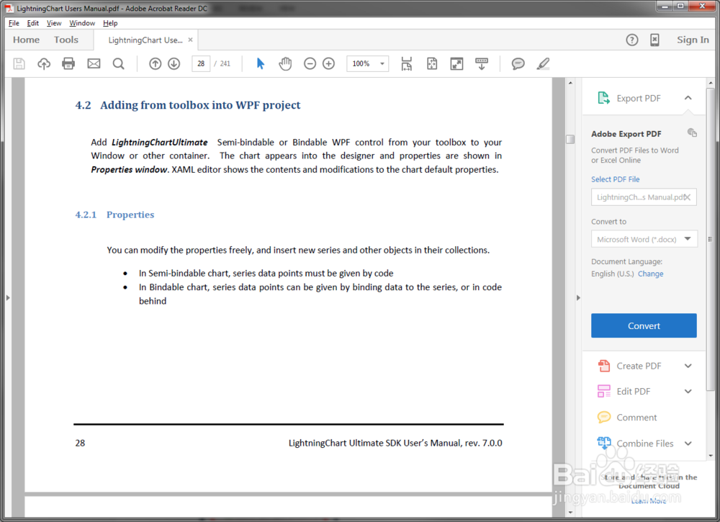
Task: Toggle read mode toolbar icon
Action: point(481,63)
